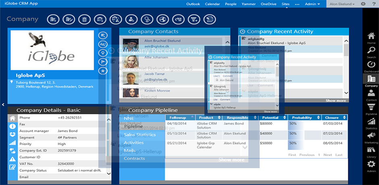Select home icon in Company Details panel
Image resolution: width=379 pixels, height=185 pixels.
pyautogui.click(x=12, y=118)
